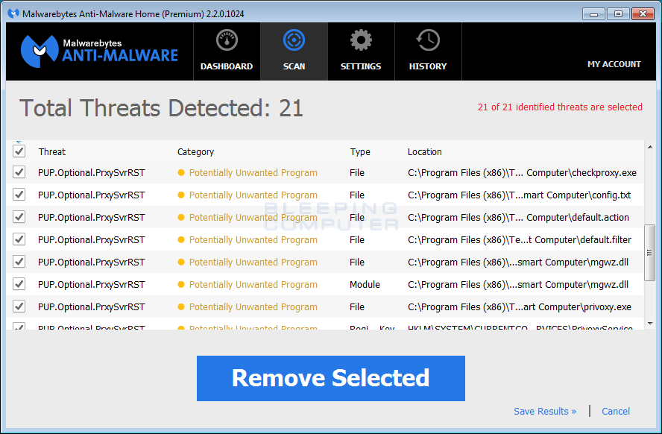
Task: Uncheck the privoxy.exe threat checkbox
Action: click(x=19, y=306)
